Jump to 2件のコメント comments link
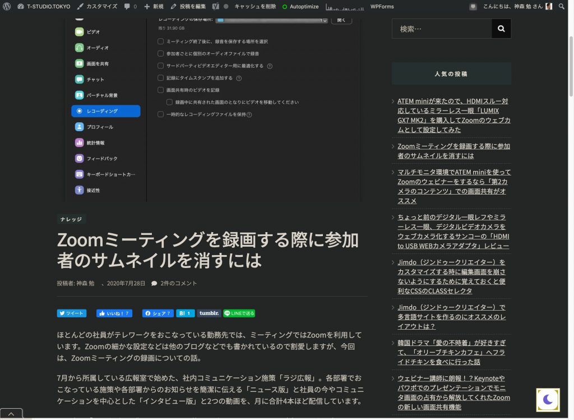The width and height of the screenshot is (574, 420). (x=178, y=283)
